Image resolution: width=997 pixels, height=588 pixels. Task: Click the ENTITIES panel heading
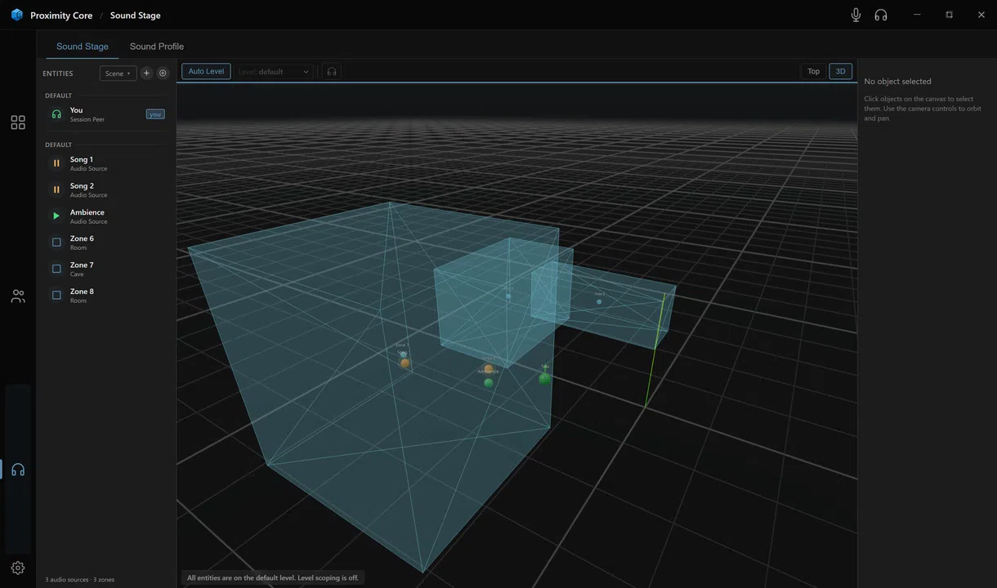(x=58, y=73)
